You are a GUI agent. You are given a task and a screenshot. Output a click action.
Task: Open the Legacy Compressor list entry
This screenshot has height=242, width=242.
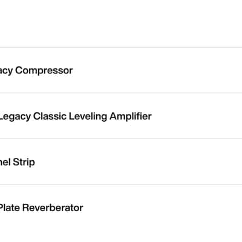[121, 70]
